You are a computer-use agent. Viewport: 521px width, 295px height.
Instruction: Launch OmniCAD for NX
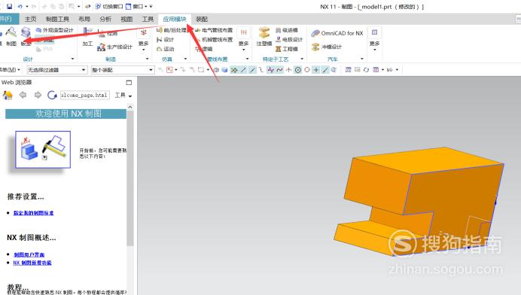pyautogui.click(x=337, y=33)
